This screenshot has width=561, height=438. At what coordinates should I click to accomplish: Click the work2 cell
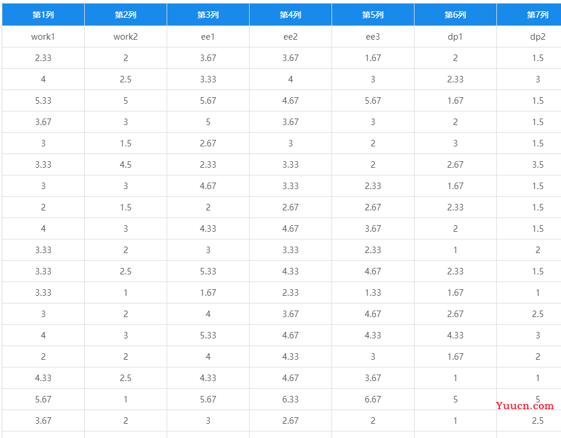coord(126,37)
